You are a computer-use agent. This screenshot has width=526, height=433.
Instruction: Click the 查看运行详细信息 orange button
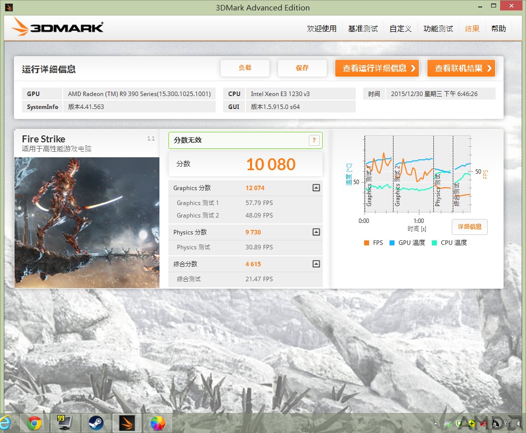(377, 68)
